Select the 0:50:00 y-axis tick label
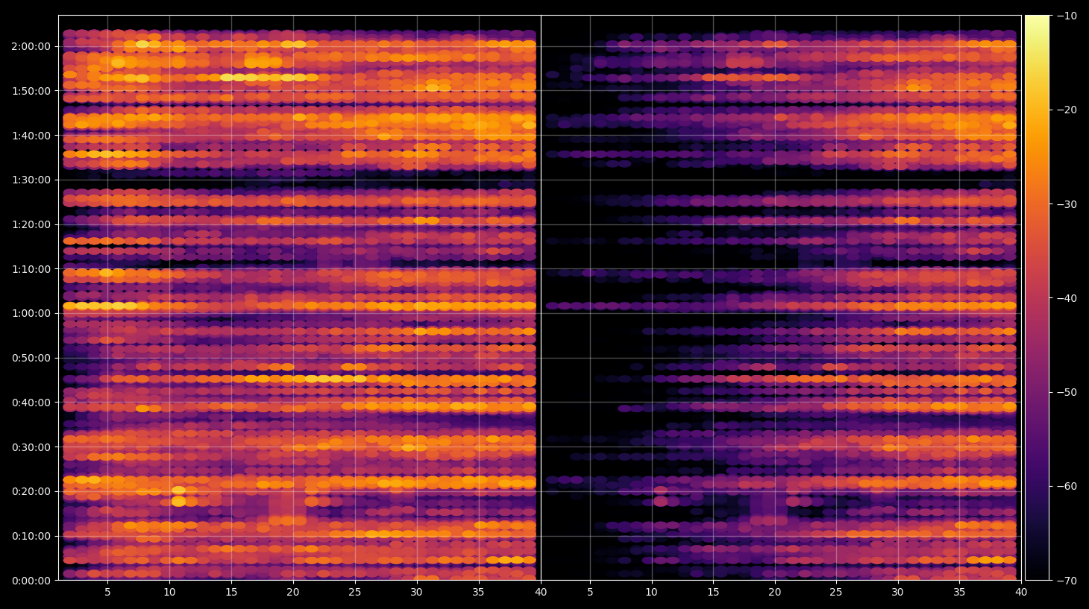Viewport: 1089px width, 609px height. pyautogui.click(x=31, y=358)
